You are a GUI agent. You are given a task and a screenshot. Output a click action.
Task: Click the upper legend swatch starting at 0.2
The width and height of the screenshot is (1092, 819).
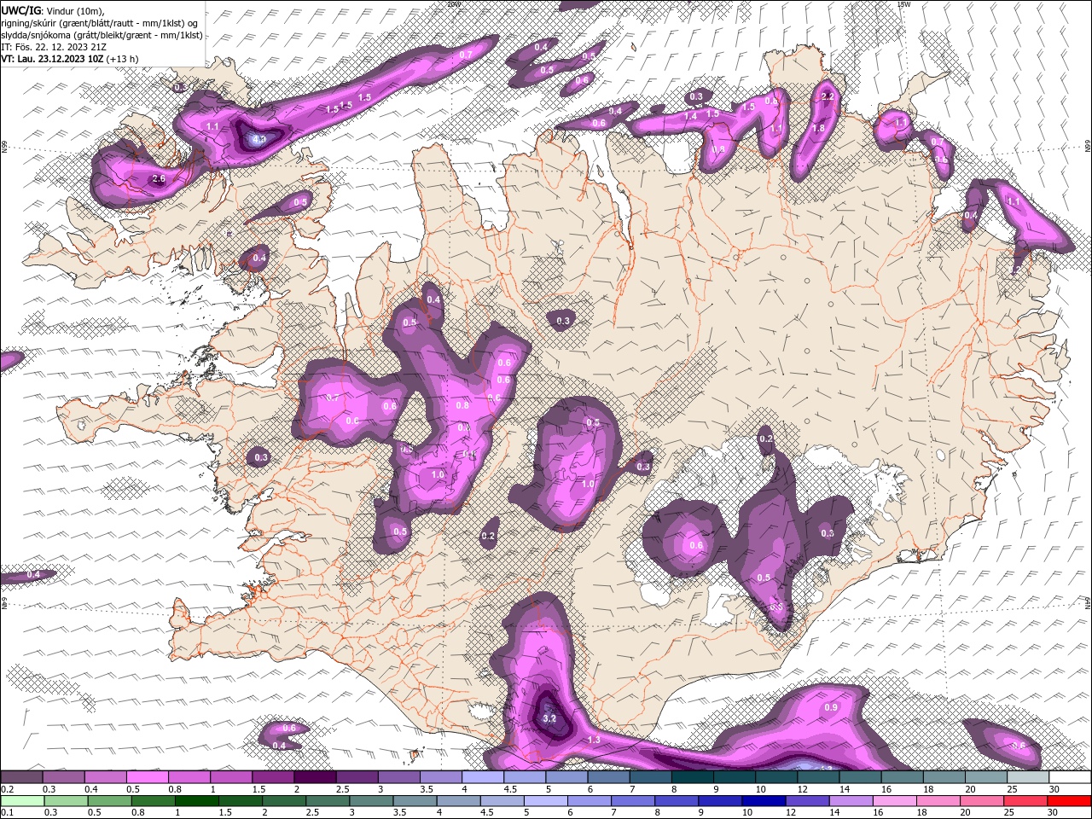21,777
